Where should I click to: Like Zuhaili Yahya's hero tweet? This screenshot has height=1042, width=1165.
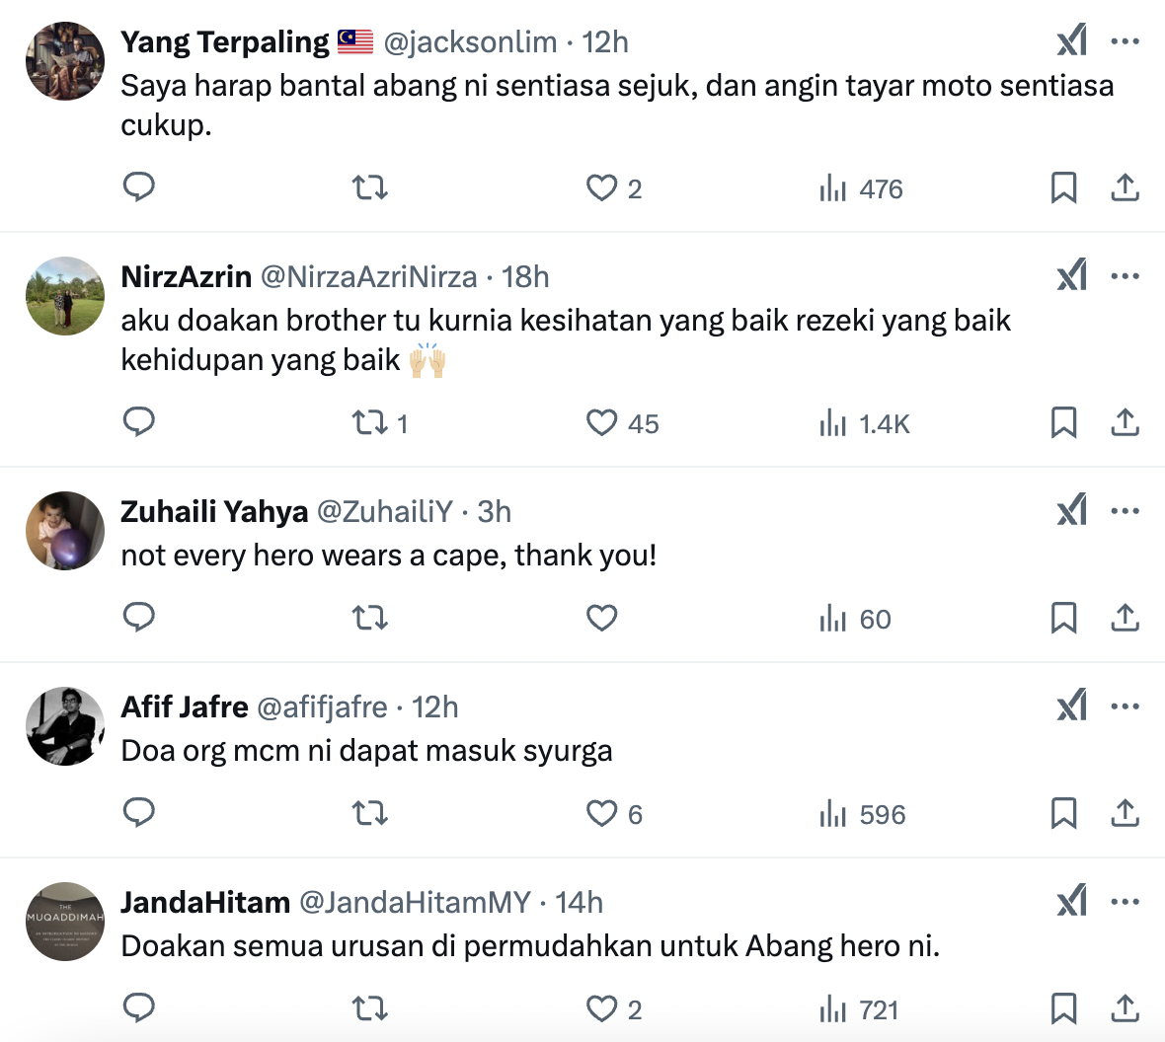[x=601, y=618]
